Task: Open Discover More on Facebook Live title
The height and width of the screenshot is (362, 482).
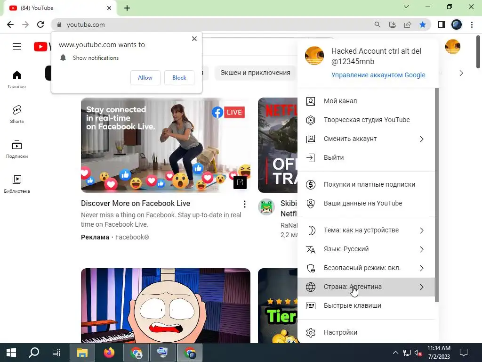Action: click(x=136, y=204)
